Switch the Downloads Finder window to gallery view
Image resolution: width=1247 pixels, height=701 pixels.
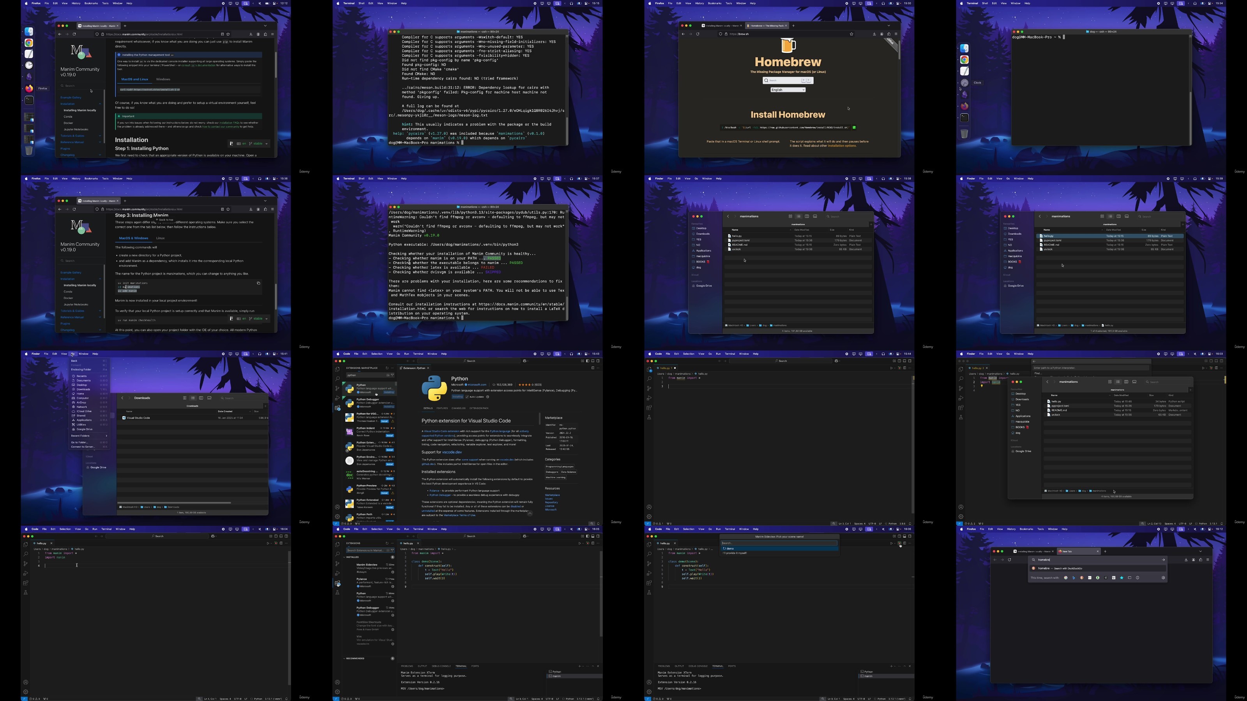point(209,398)
